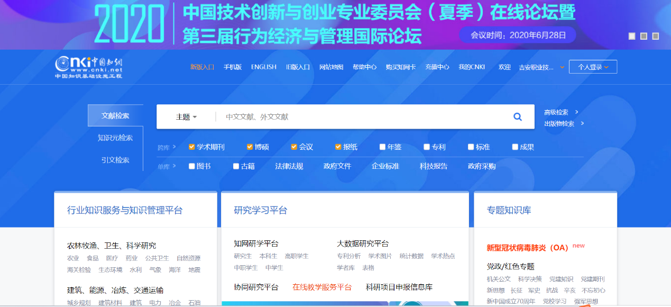Screen dimensions: 671x307
Task: Select the 引文检索 tab
Action: click(x=115, y=160)
